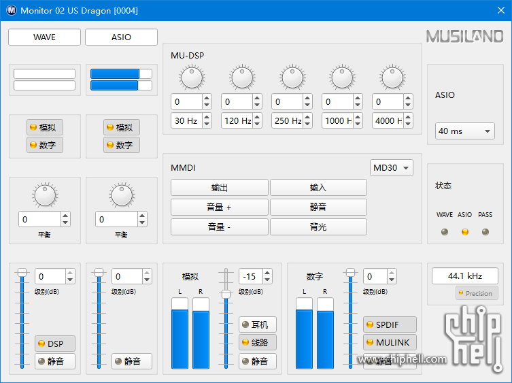Image resolution: width=512 pixels, height=383 pixels.
Task: Switch to the WAVE tab
Action: coord(44,37)
